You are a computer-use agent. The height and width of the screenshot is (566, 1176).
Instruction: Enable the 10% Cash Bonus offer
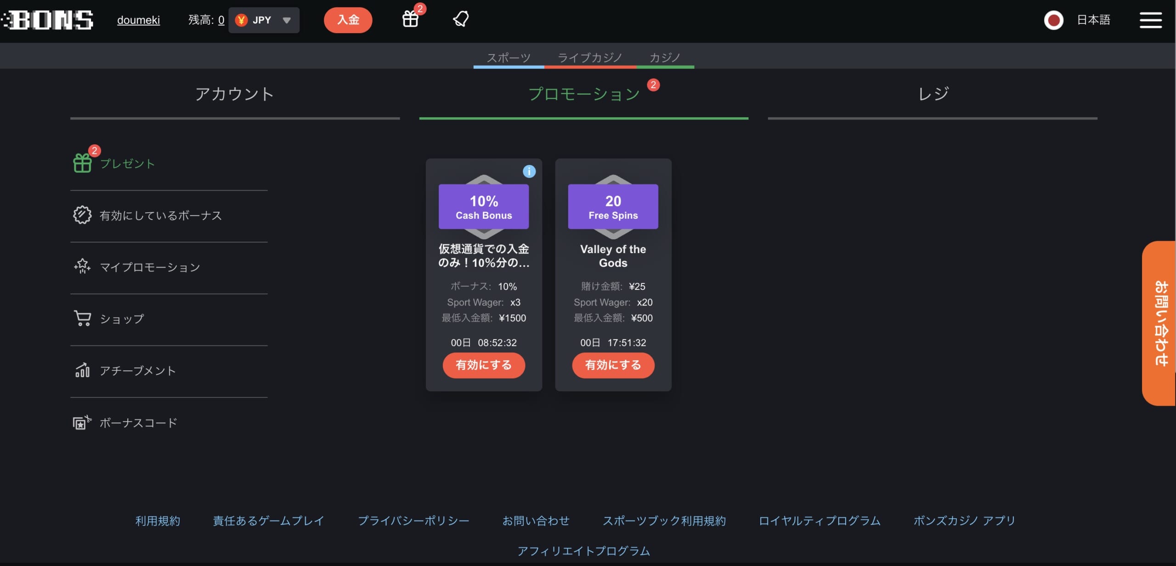(x=483, y=365)
